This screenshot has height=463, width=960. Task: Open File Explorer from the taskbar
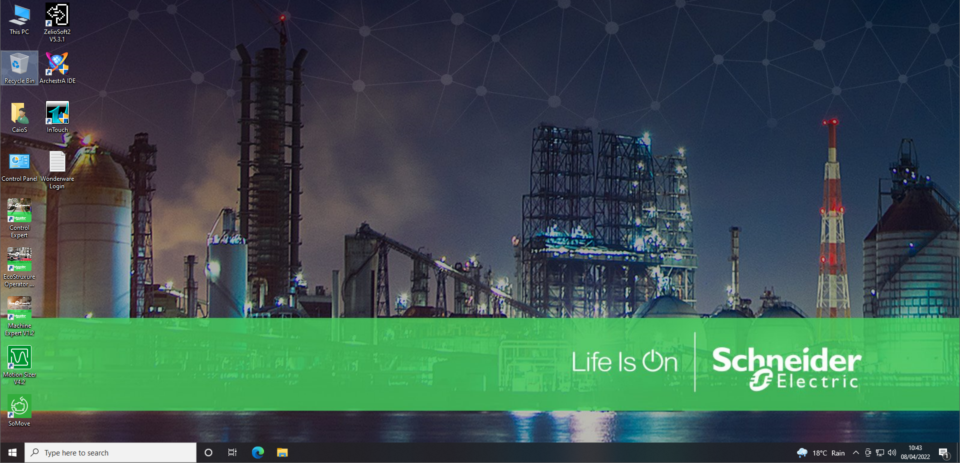(282, 453)
